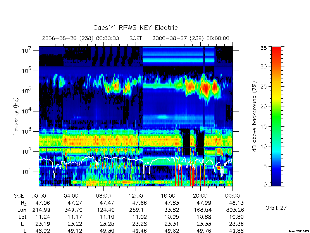
Task: Click the time axis label 04:00
Action: pyautogui.click(x=71, y=196)
